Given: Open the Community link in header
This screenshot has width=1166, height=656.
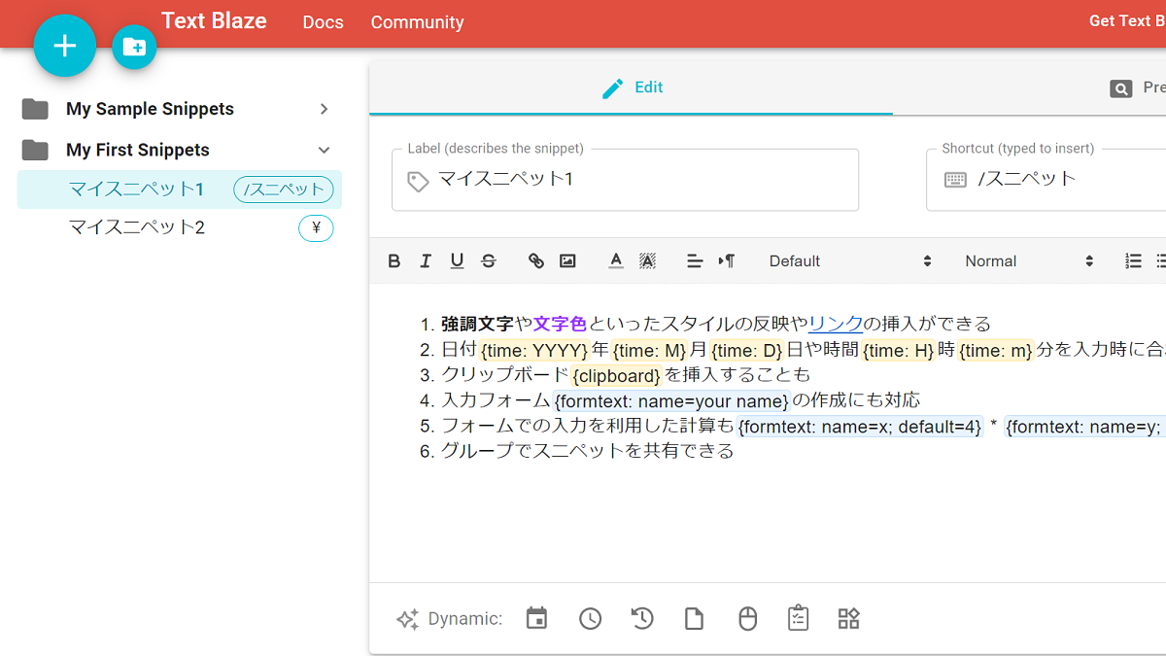Looking at the screenshot, I should click(x=417, y=21).
